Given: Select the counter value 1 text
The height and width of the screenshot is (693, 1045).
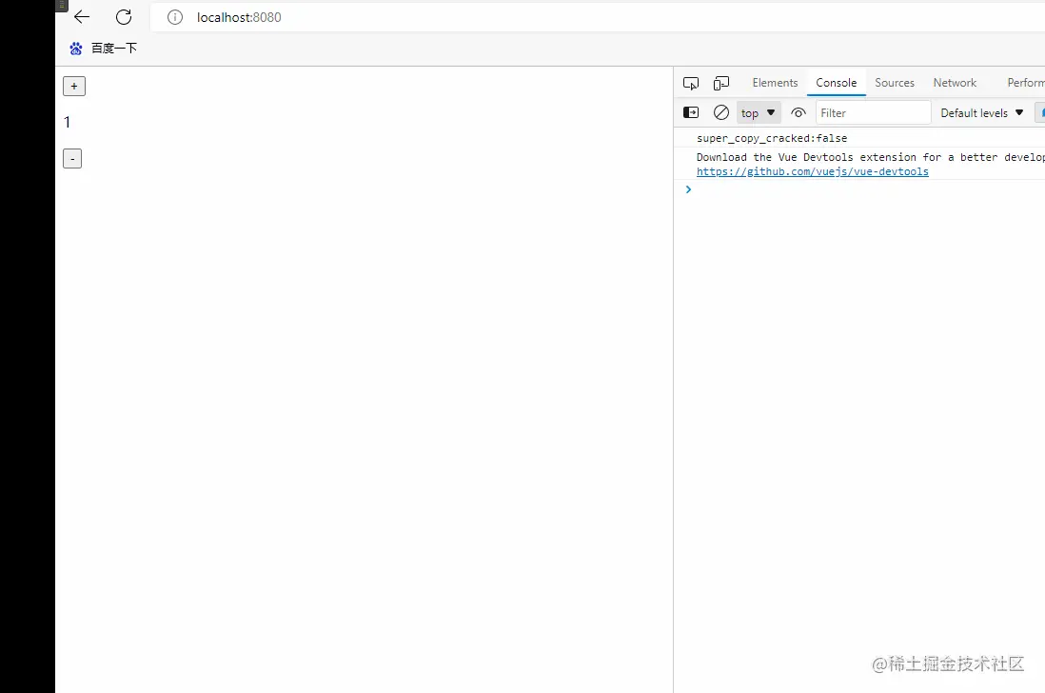Looking at the screenshot, I should [67, 122].
